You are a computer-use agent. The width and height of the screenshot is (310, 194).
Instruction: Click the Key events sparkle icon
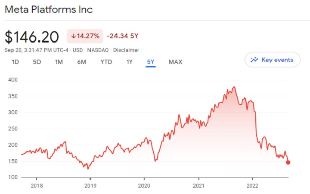(254, 60)
